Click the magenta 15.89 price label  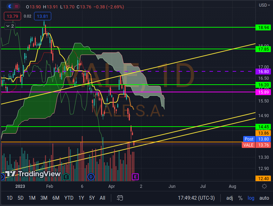pyautogui.click(x=263, y=92)
